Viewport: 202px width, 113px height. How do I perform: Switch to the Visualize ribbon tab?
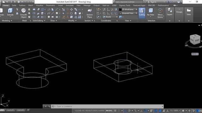39,5
